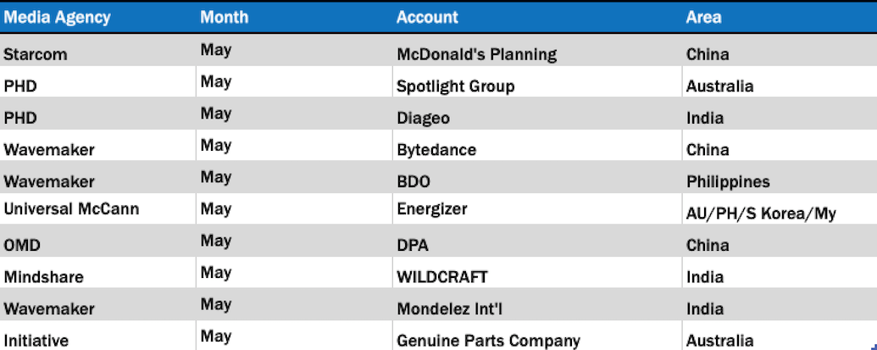Viewport: 877px width, 350px height.
Task: Click the Bytedance account cell
Action: [436, 150]
